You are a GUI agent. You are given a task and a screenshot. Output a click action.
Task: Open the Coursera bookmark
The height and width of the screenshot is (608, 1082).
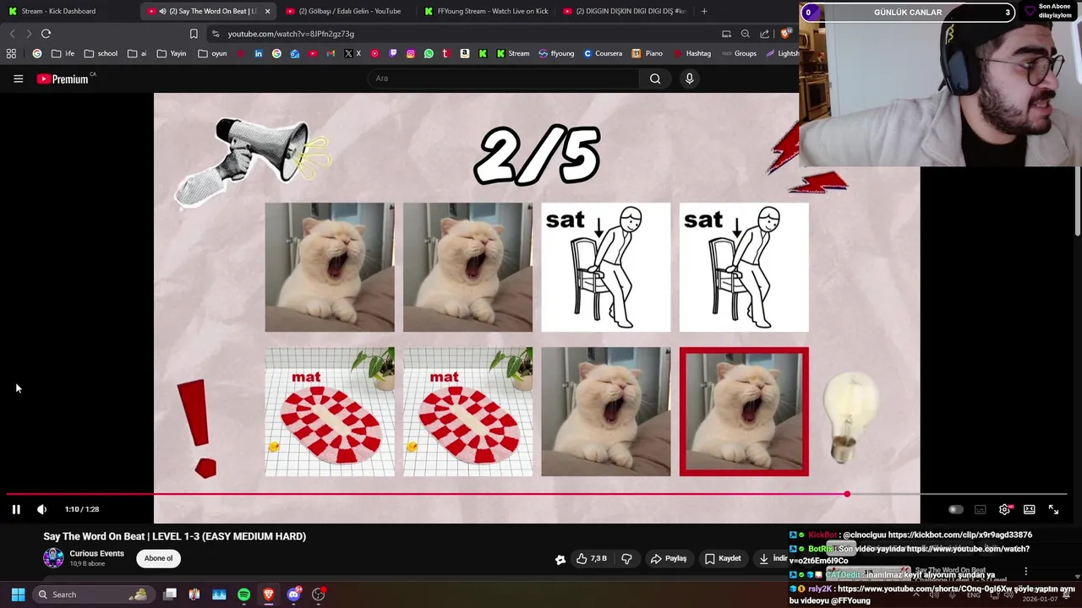[603, 53]
